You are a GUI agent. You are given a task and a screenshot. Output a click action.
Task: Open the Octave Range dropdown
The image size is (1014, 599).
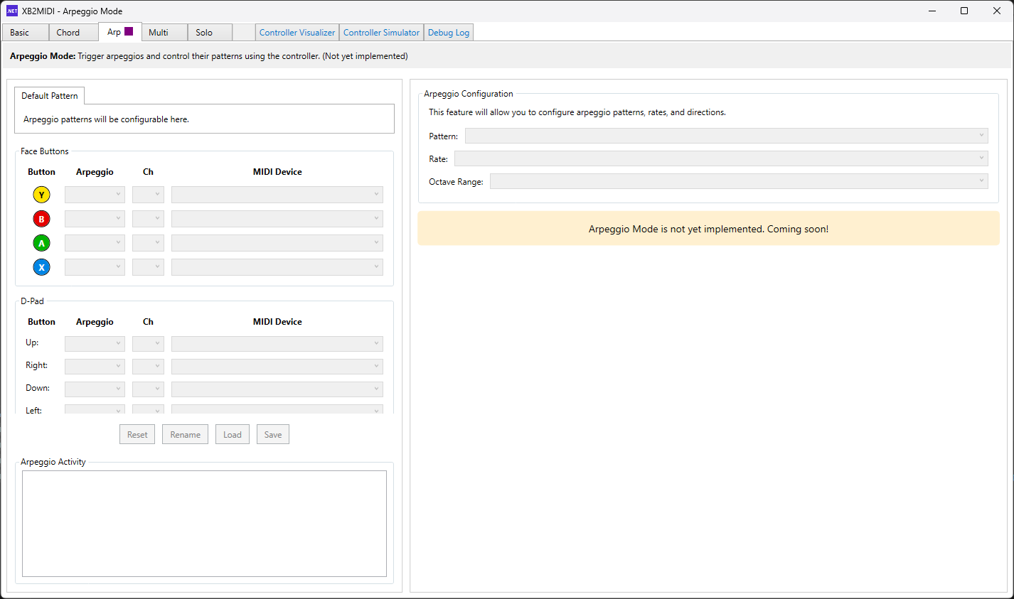click(x=739, y=181)
